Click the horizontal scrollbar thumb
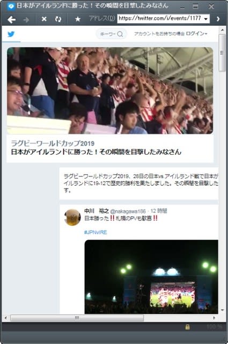228x344 pixels. pyautogui.click(x=77, y=318)
